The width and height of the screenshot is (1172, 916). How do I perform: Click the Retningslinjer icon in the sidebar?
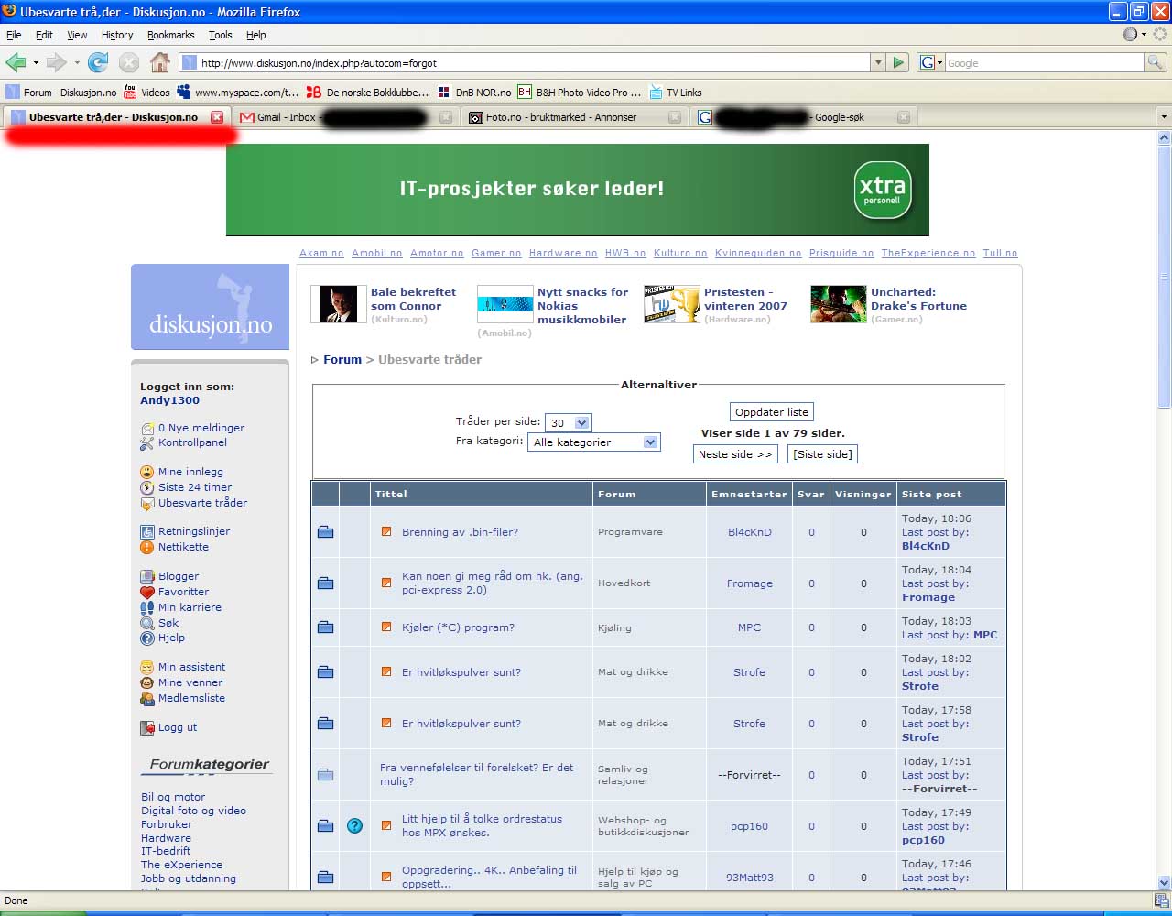147,531
